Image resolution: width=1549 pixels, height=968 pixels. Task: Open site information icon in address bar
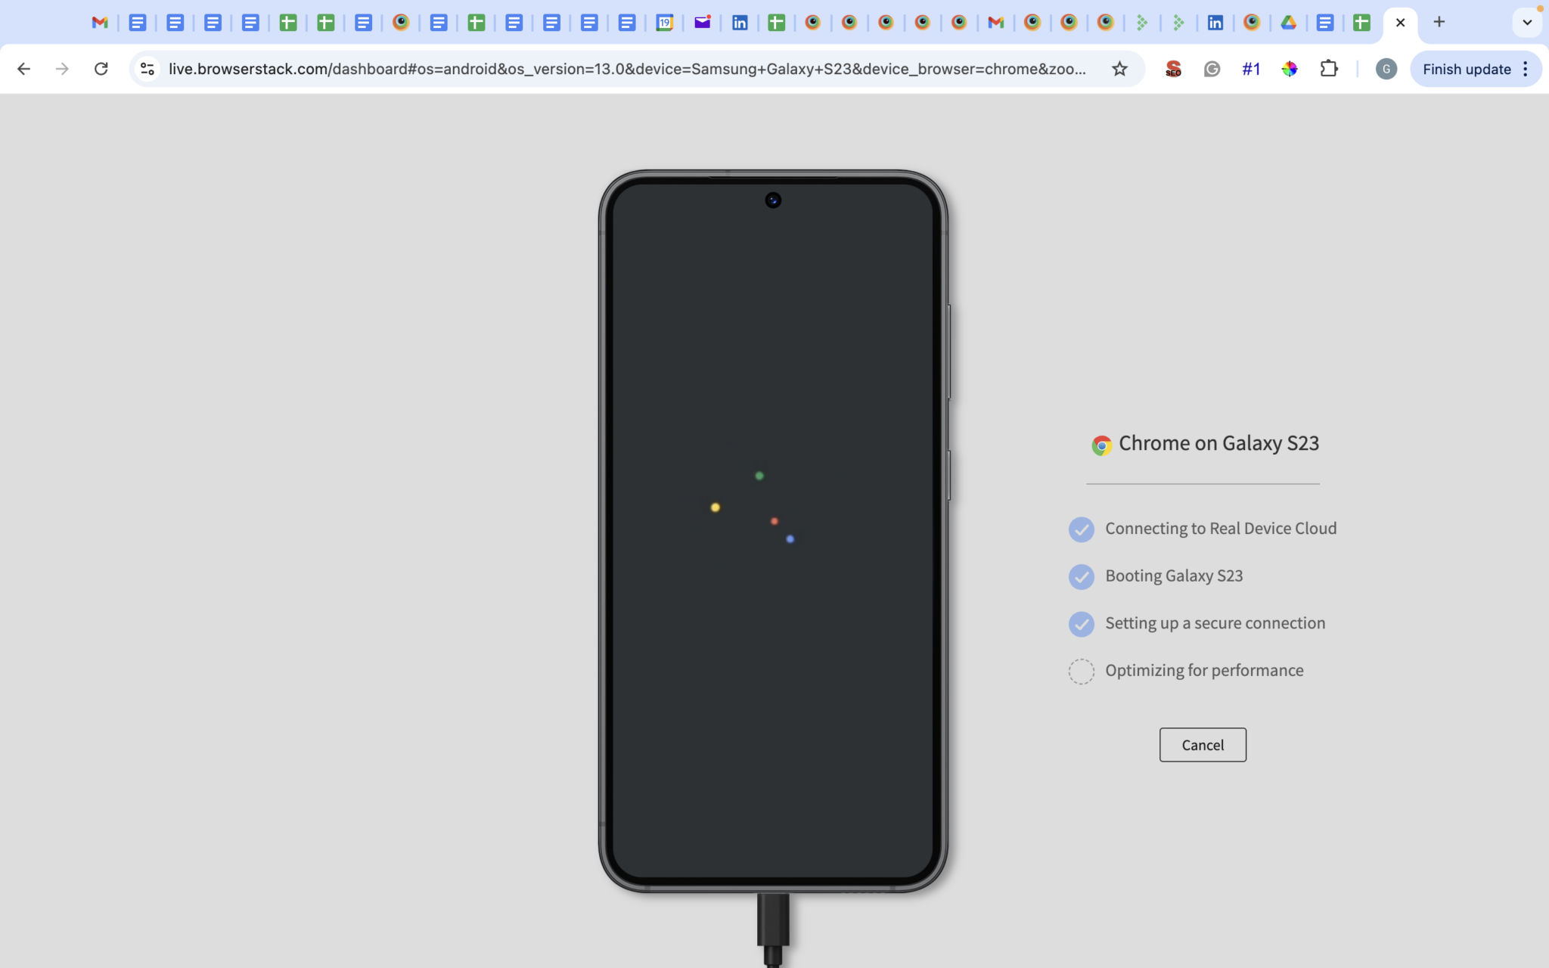tap(147, 69)
